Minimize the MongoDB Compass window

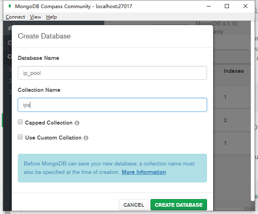click(209, 6)
